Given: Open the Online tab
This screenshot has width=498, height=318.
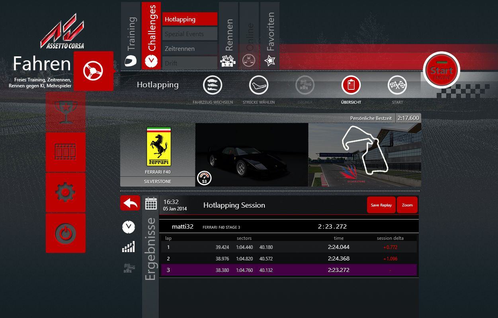Looking at the screenshot, I should point(249,36).
